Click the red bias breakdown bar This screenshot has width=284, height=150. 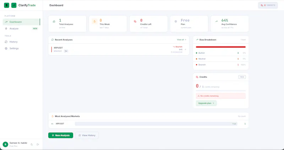point(221,47)
